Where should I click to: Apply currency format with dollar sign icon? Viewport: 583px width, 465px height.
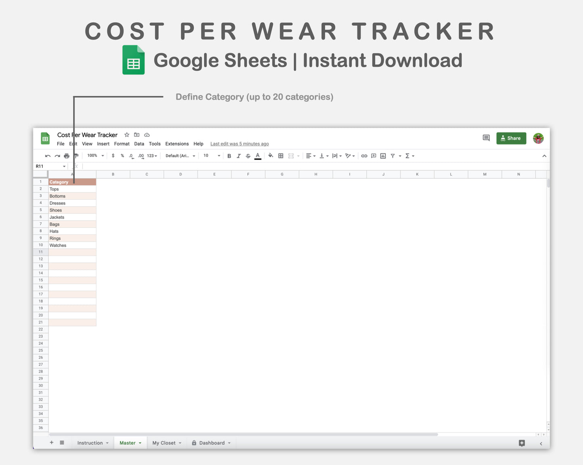113,155
